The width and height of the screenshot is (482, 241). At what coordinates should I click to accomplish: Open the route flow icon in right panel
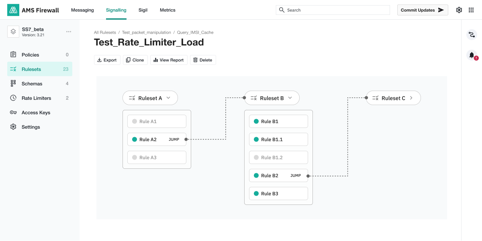472,35
